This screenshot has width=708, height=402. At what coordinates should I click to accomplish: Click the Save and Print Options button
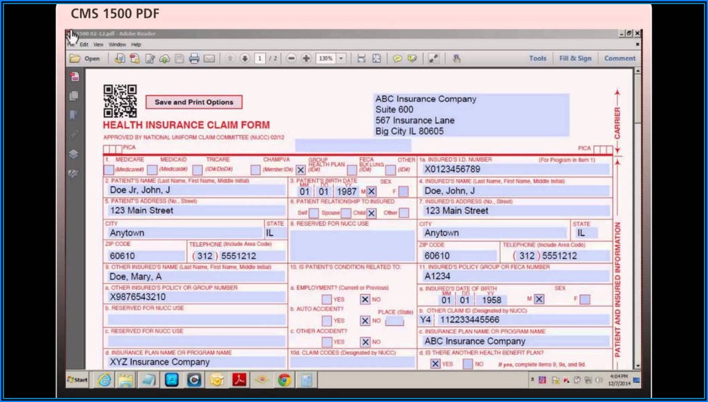click(193, 103)
